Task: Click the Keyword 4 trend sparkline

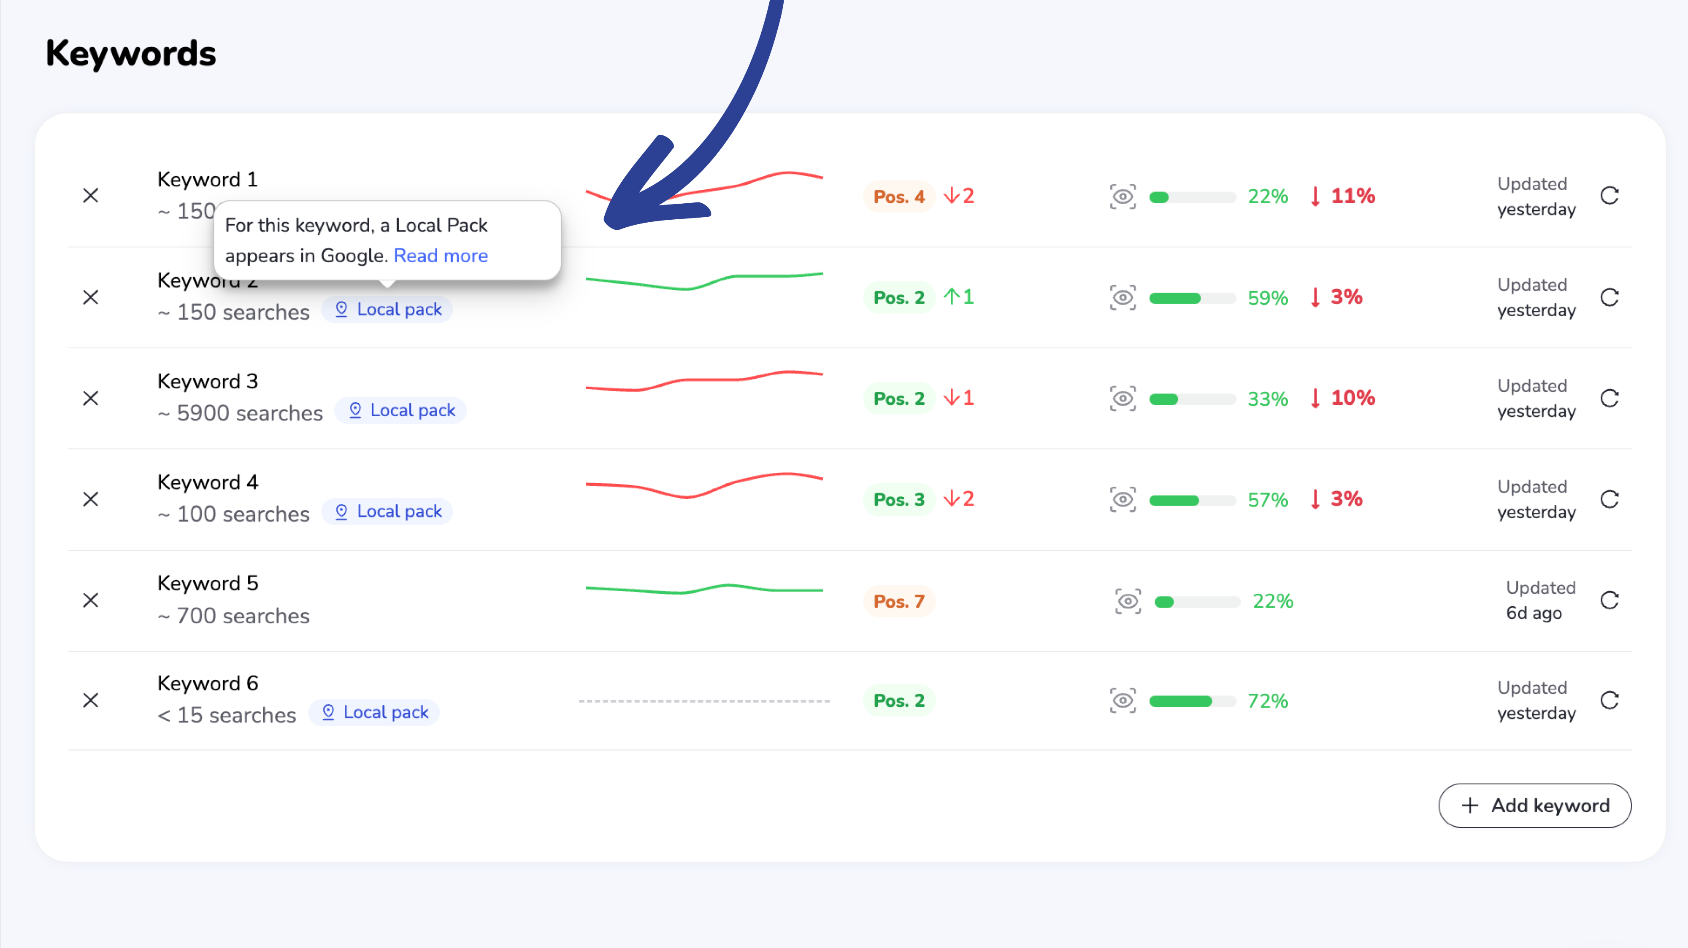Action: (x=704, y=485)
